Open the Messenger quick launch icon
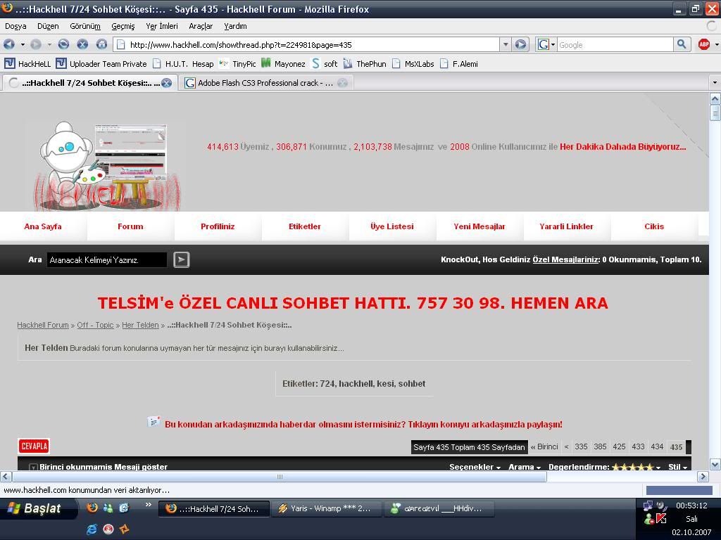721x540 pixels. click(x=108, y=508)
